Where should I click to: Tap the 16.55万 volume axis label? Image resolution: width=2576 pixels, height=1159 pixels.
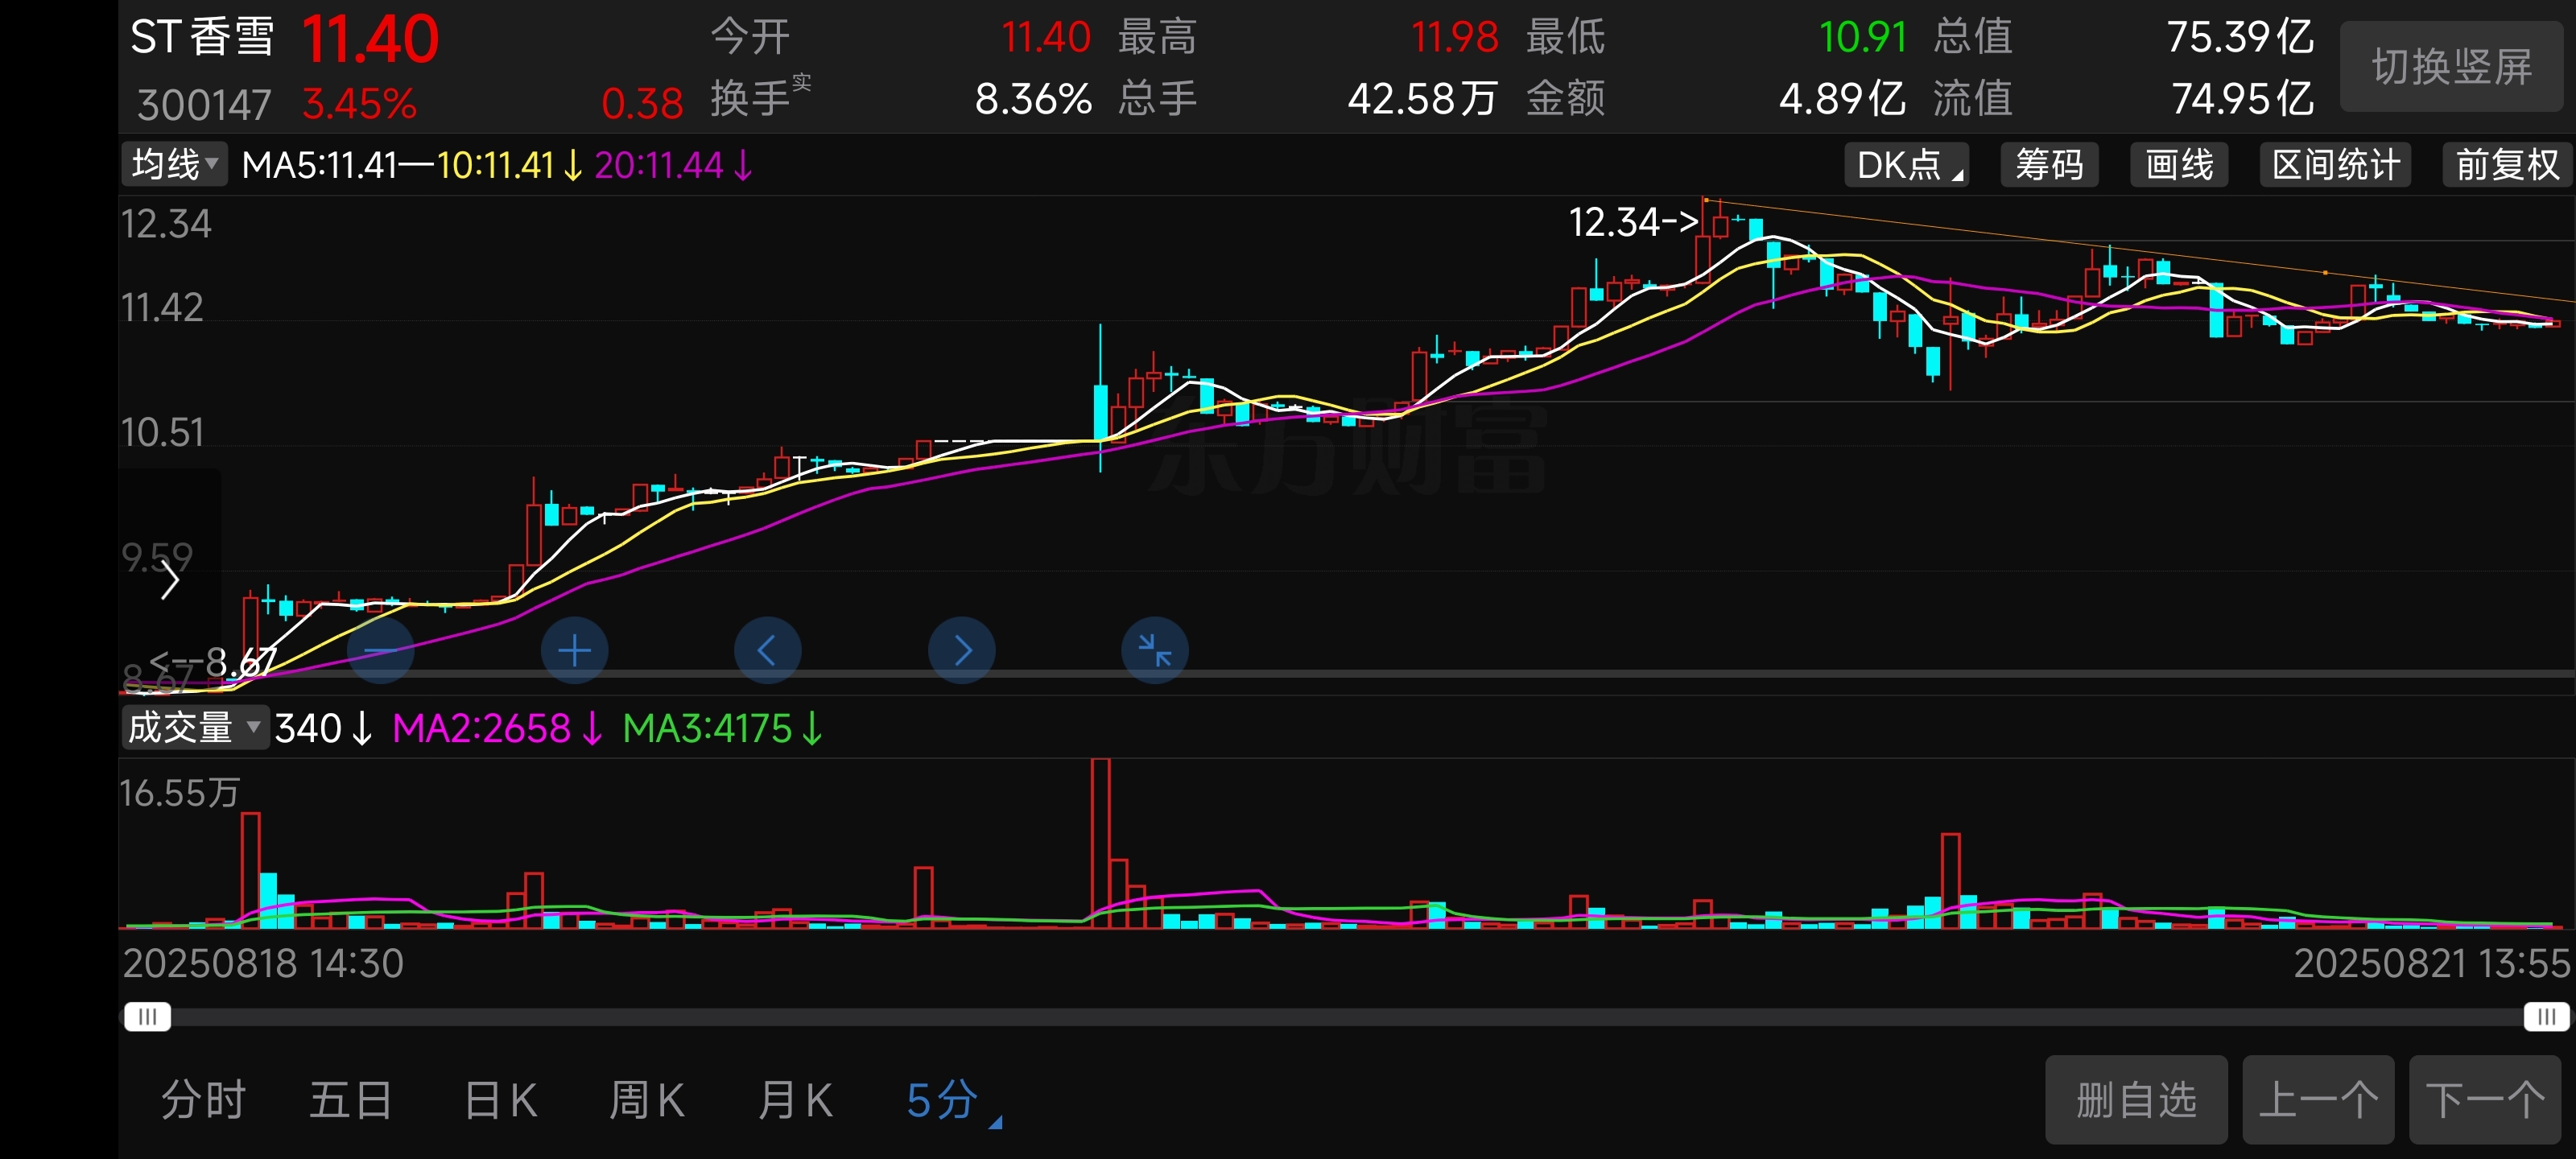click(x=180, y=793)
